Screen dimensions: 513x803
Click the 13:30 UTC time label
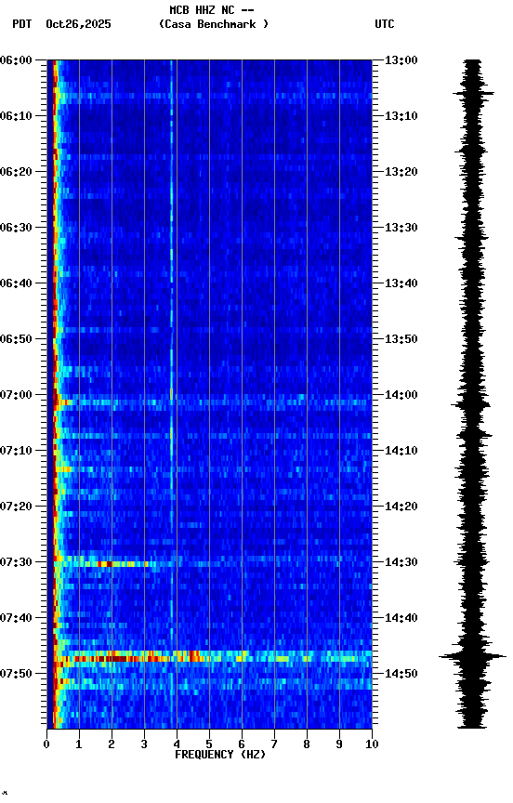pos(401,228)
